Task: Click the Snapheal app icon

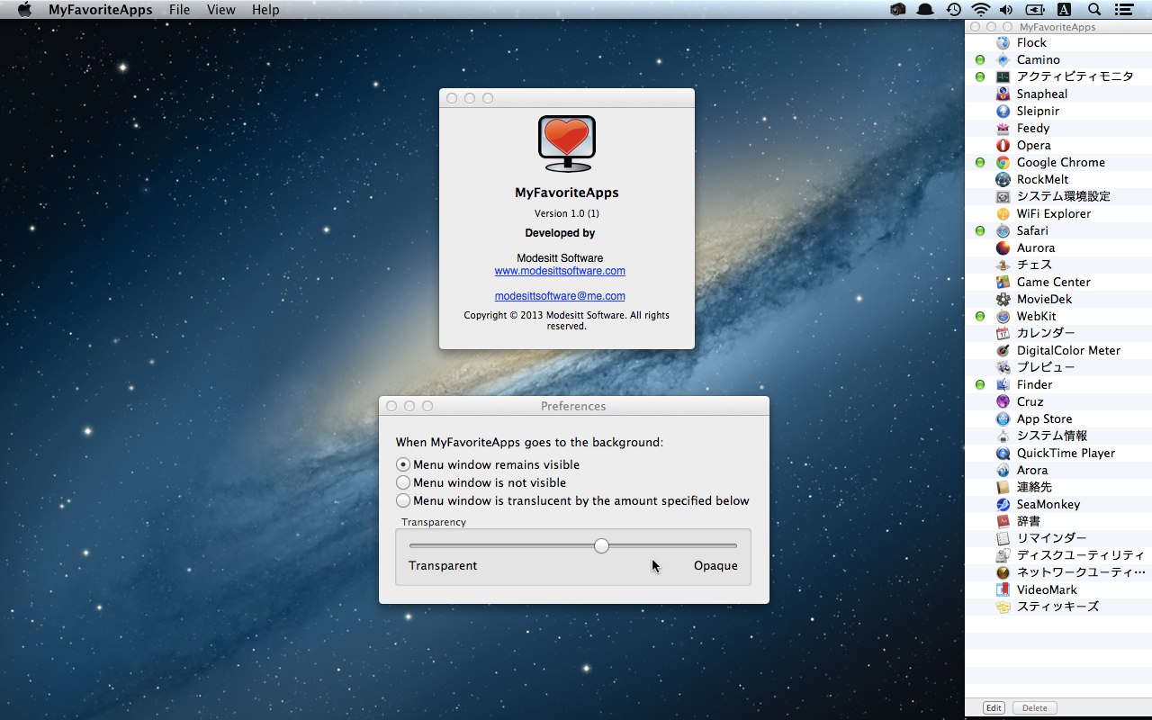Action: click(1003, 94)
